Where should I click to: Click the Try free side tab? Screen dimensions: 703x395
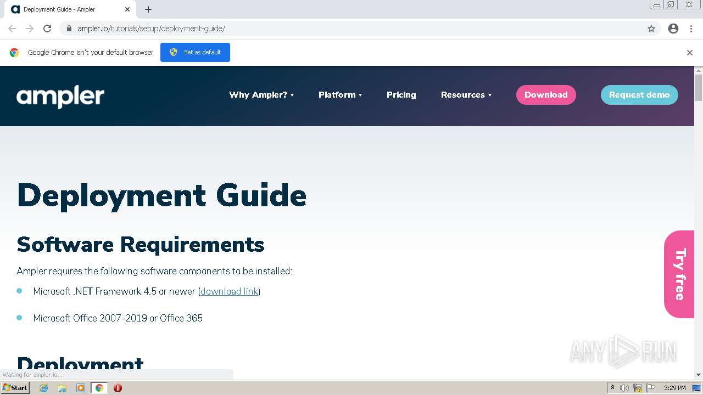pyautogui.click(x=679, y=274)
